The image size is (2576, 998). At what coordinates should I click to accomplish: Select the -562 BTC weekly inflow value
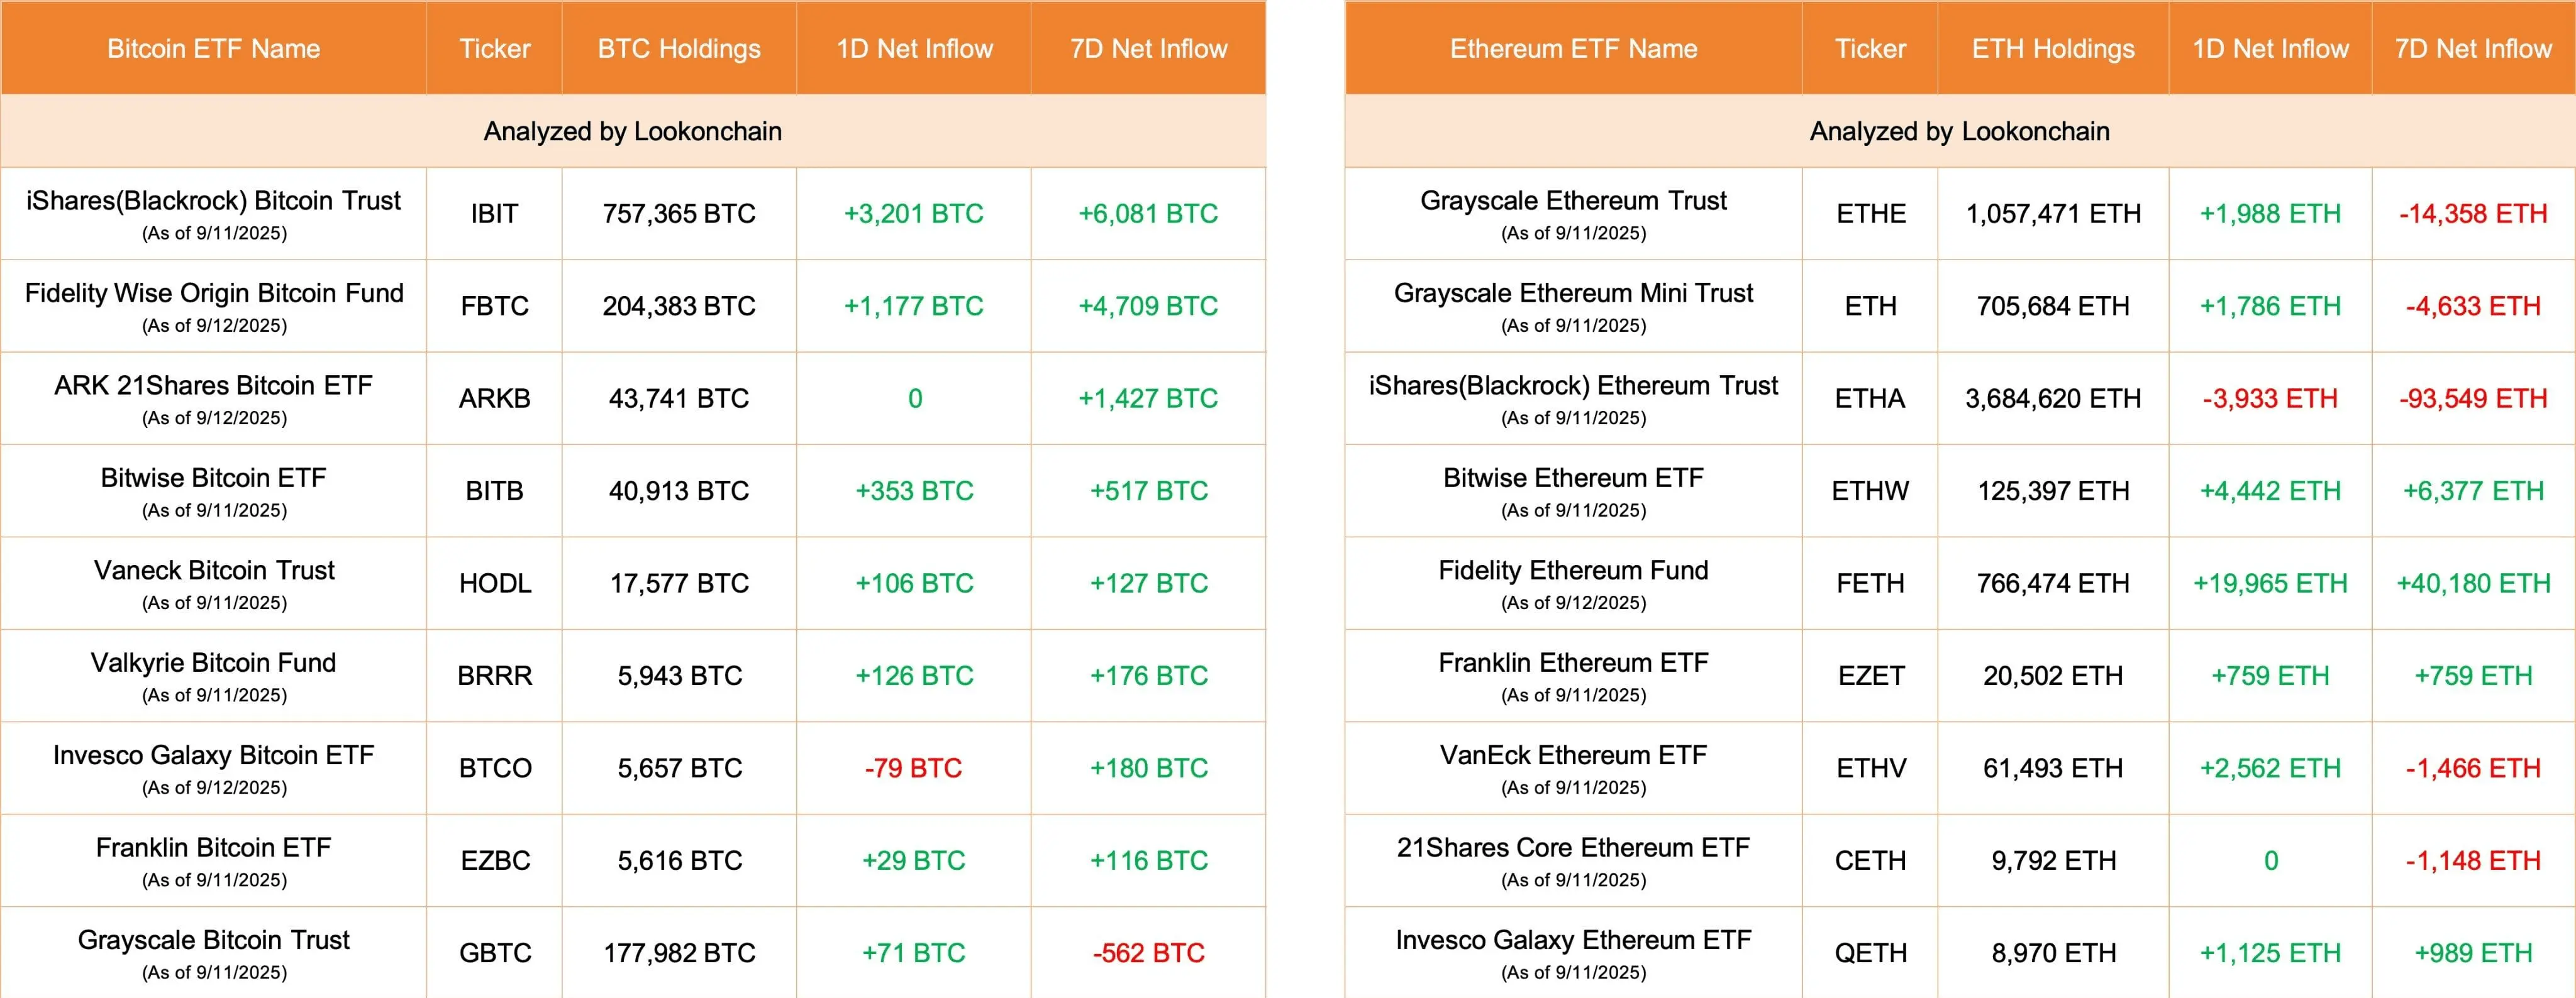pos(1148,953)
